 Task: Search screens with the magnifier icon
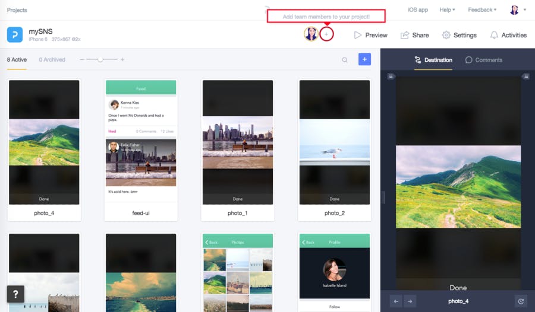[x=345, y=60]
